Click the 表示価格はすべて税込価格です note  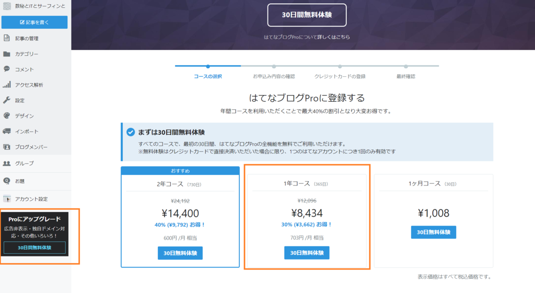coord(455,277)
